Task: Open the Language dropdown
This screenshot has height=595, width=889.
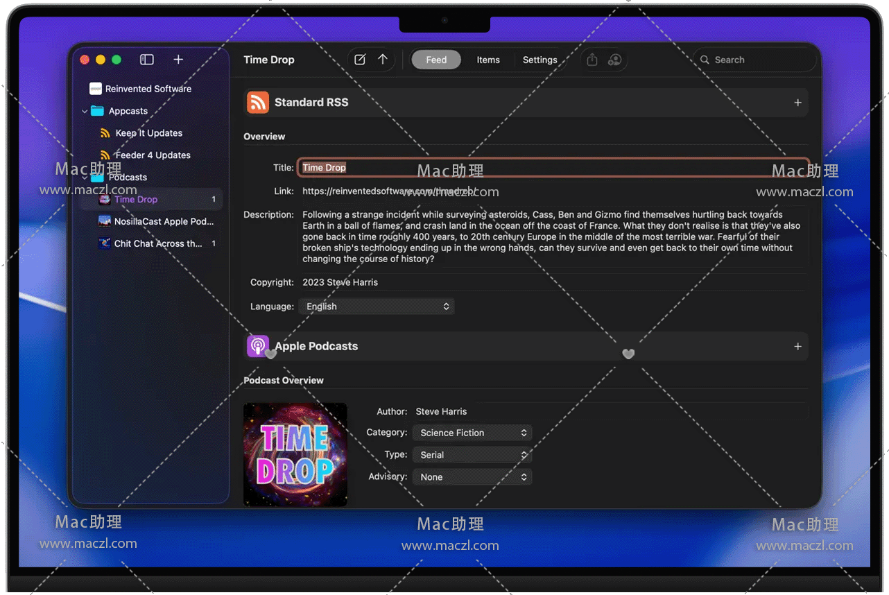Action: coord(377,307)
